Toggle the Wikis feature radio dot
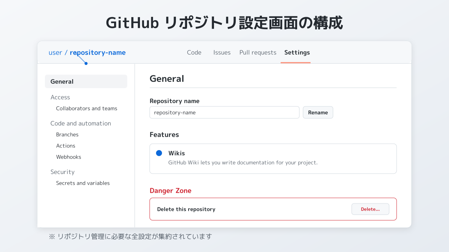This screenshot has width=449, height=252. tap(159, 153)
